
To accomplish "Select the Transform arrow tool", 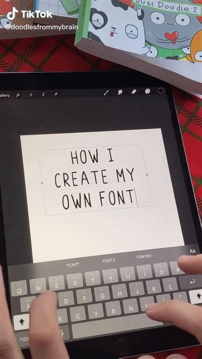I will click(x=55, y=94).
